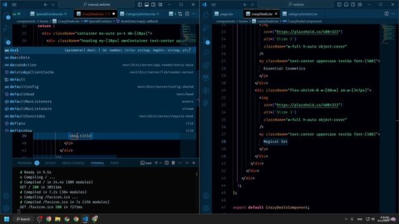Toggle bottom panel in website window
The image size is (399, 224).
click(x=347, y=4)
